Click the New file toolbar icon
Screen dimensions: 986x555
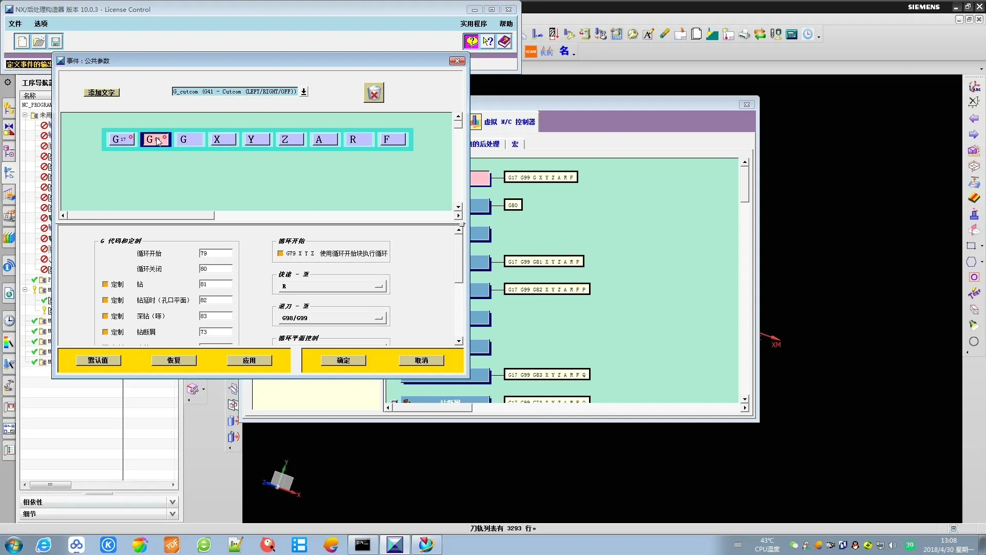point(22,42)
